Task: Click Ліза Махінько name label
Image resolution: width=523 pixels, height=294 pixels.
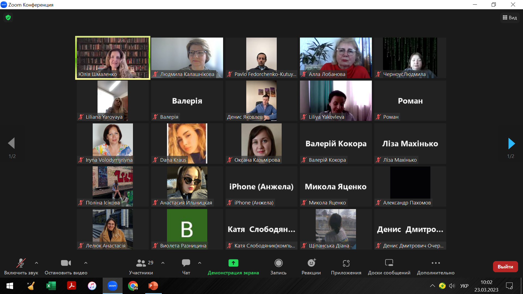Action: tap(400, 160)
